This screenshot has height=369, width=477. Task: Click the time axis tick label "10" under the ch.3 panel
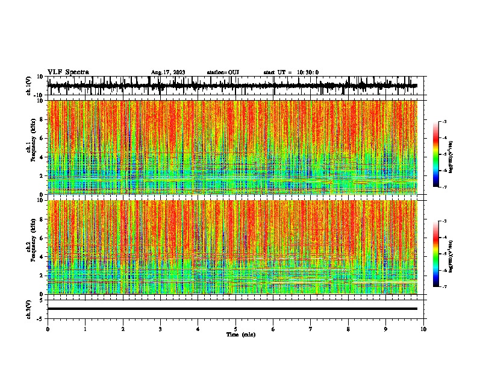tap(423, 329)
